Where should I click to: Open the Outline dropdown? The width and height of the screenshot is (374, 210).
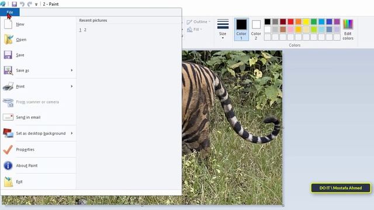[199, 22]
